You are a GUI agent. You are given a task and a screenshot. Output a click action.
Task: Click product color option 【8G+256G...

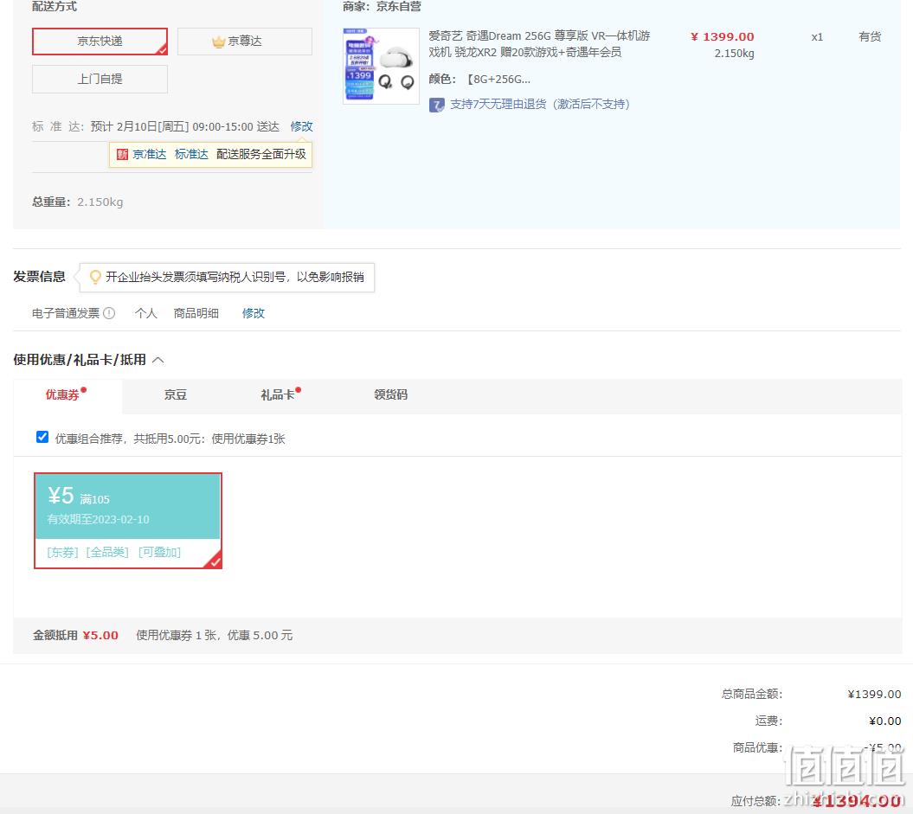(x=498, y=79)
